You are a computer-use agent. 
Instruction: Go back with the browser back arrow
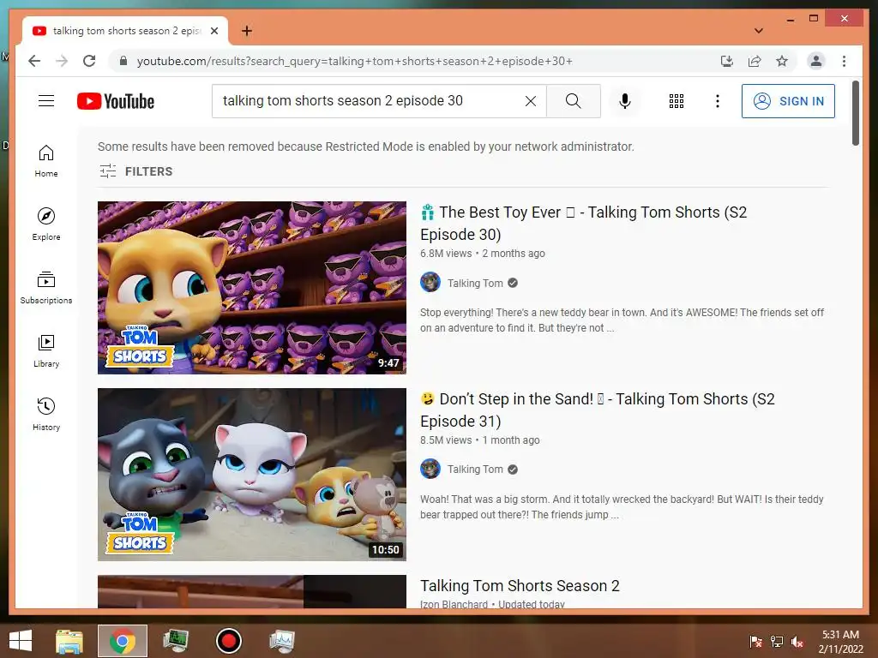tap(34, 61)
